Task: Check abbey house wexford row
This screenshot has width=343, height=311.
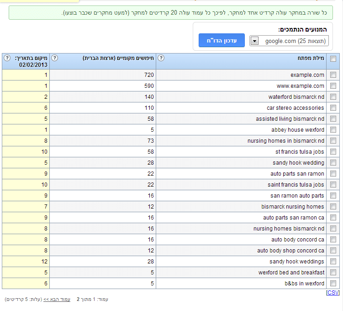Action: click(x=333, y=129)
